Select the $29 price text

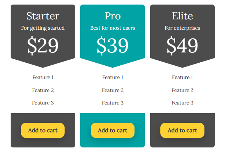43,45
